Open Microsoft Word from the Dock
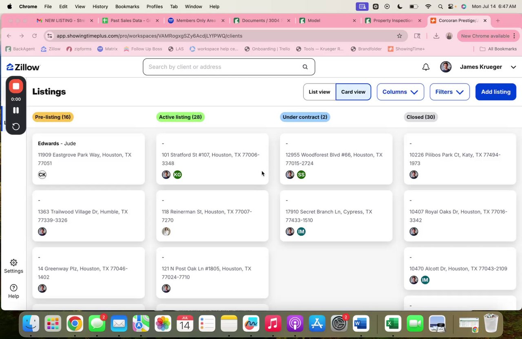 point(361,324)
